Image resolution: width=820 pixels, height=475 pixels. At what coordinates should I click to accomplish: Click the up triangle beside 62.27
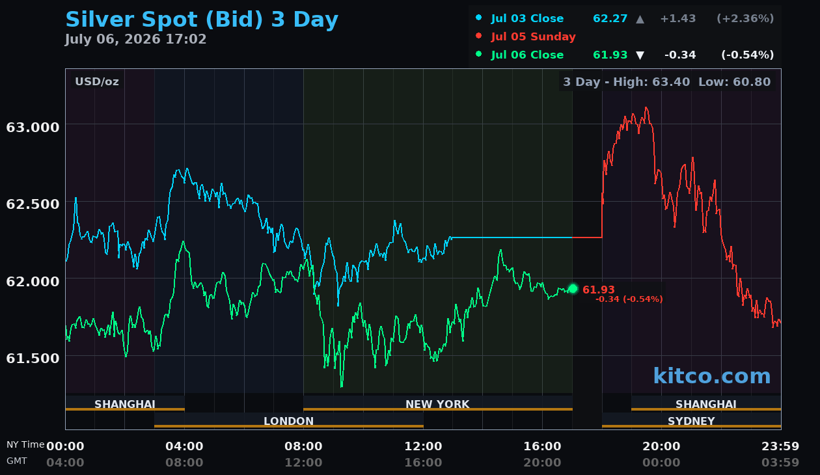(640, 19)
